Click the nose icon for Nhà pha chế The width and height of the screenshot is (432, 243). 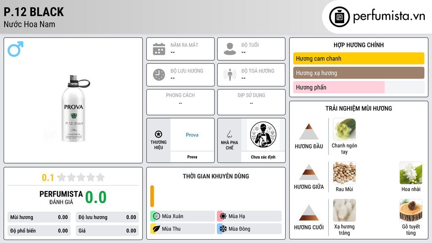click(229, 134)
